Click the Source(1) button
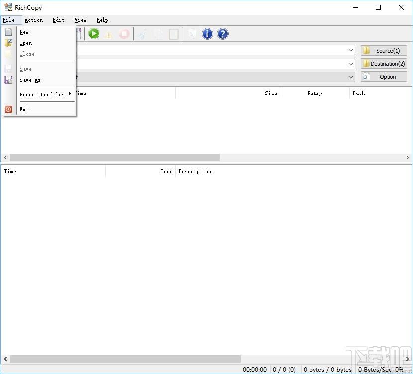 tap(384, 51)
